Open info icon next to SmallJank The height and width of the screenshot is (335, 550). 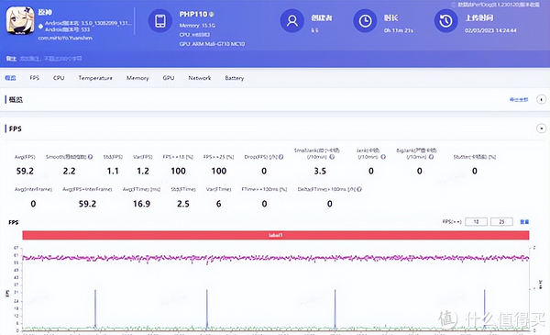[x=332, y=157]
